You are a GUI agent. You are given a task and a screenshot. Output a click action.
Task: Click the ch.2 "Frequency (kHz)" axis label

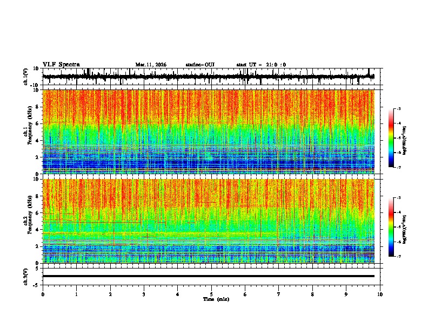[x=30, y=215]
